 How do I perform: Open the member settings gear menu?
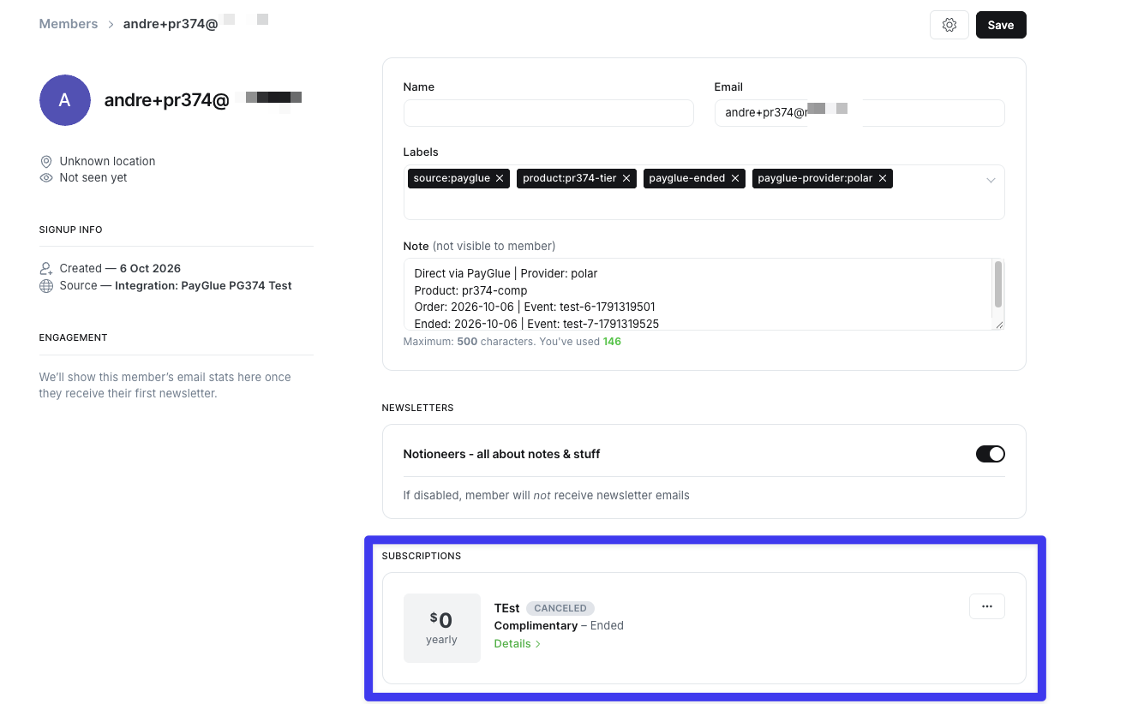[949, 25]
